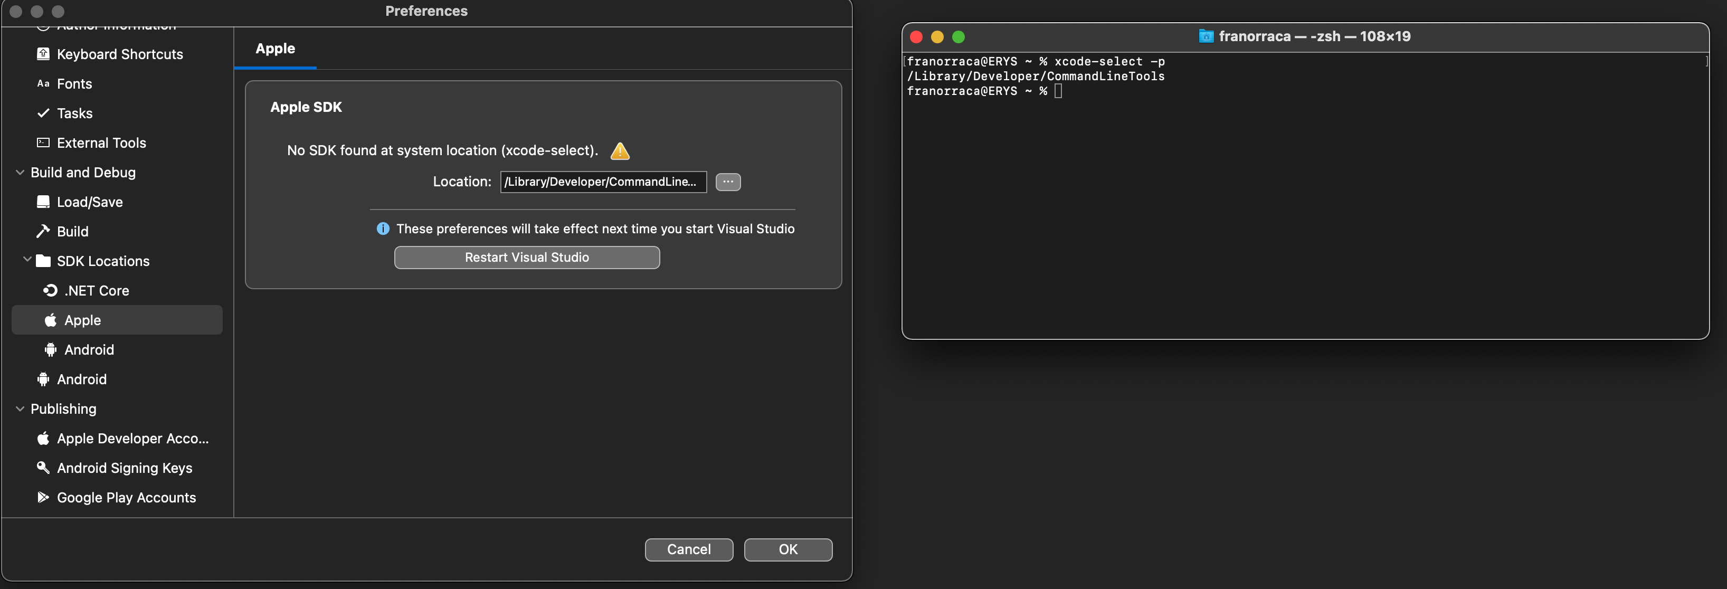Image resolution: width=1727 pixels, height=589 pixels.
Task: Click the blue info icon near restart notice
Action: coord(383,229)
